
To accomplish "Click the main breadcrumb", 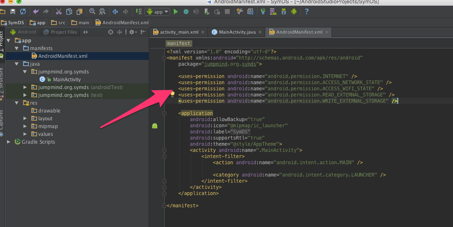I will pyautogui.click(x=80, y=23).
